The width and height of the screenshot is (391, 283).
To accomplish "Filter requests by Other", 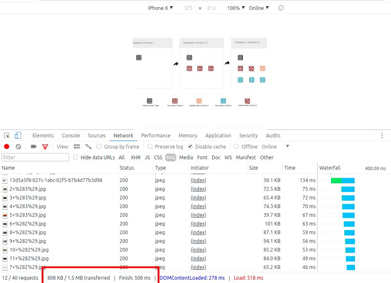I will (267, 157).
